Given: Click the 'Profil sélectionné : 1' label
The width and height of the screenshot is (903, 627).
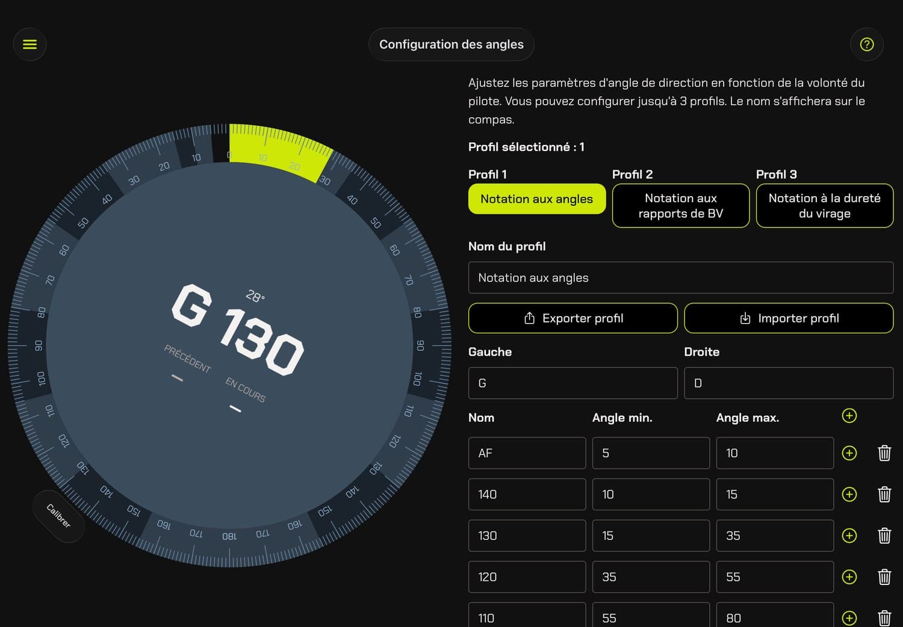Looking at the screenshot, I should pyautogui.click(x=526, y=147).
